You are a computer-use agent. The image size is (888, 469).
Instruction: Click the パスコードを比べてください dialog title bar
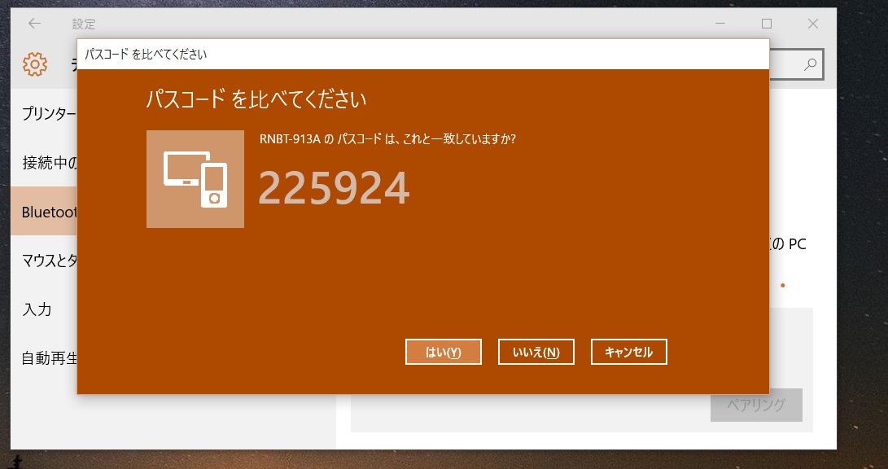coord(423,55)
